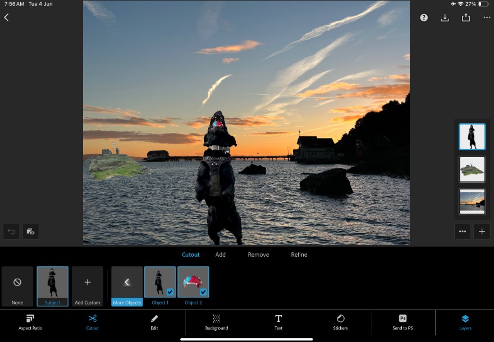Viewport: 494px width, 342px height.
Task: Select None cutout option
Action: [x=17, y=286]
